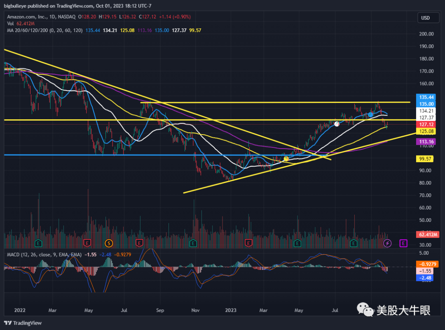Click the Vol 62.412M legend label
Screen dimensions: 445x330
coord(21,23)
